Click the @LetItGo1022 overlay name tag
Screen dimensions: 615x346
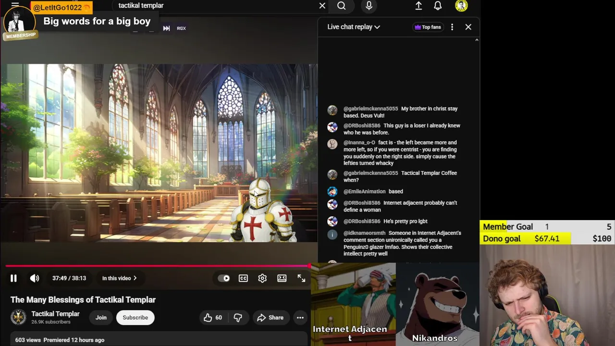[61, 8]
